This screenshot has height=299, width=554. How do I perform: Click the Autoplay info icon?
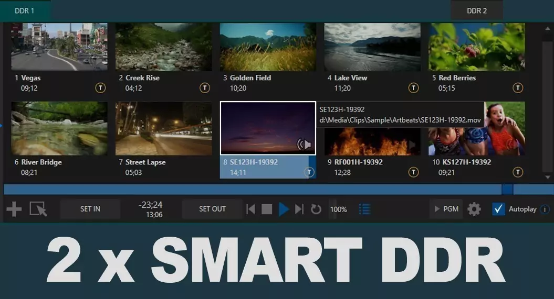click(x=545, y=209)
